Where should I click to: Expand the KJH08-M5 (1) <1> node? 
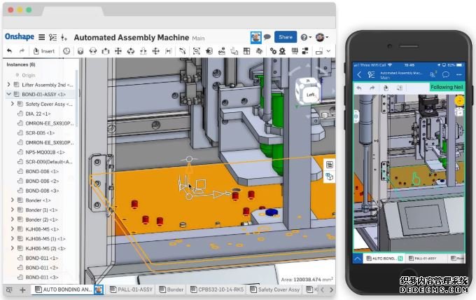coord(13,238)
